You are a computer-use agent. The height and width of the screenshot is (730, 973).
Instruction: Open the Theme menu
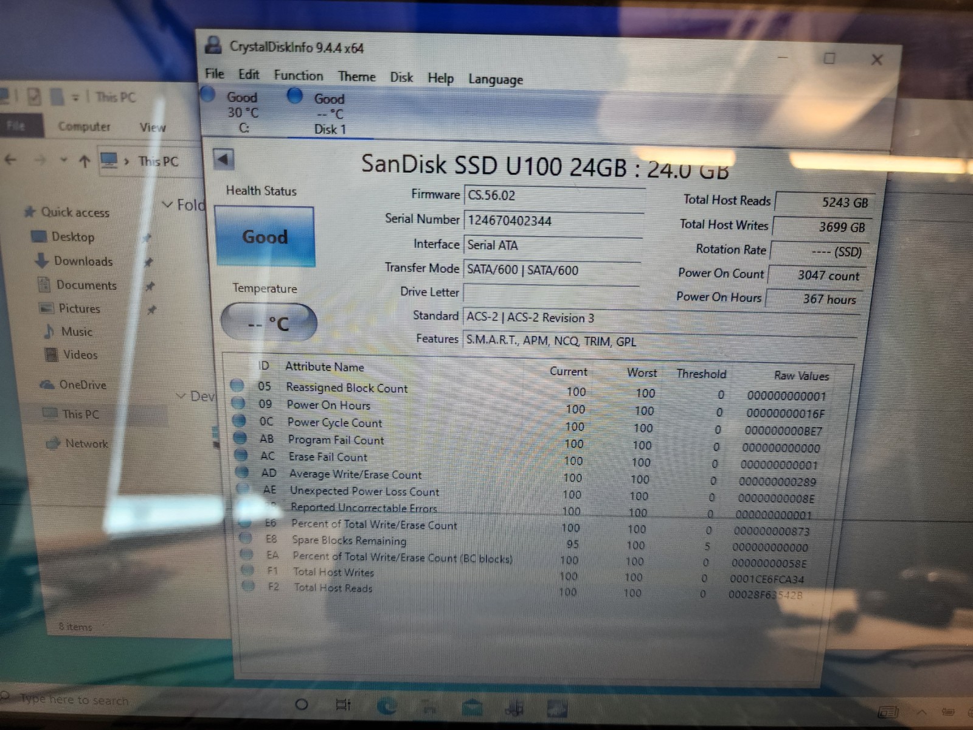point(357,77)
